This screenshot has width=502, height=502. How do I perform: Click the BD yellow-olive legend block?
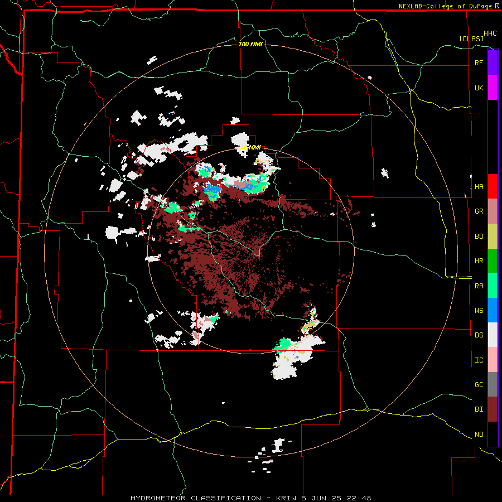pyautogui.click(x=493, y=236)
